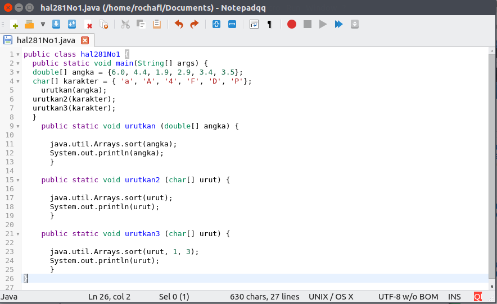497x304 pixels.
Task: Click the main method name on line 2
Action: coord(124,63)
